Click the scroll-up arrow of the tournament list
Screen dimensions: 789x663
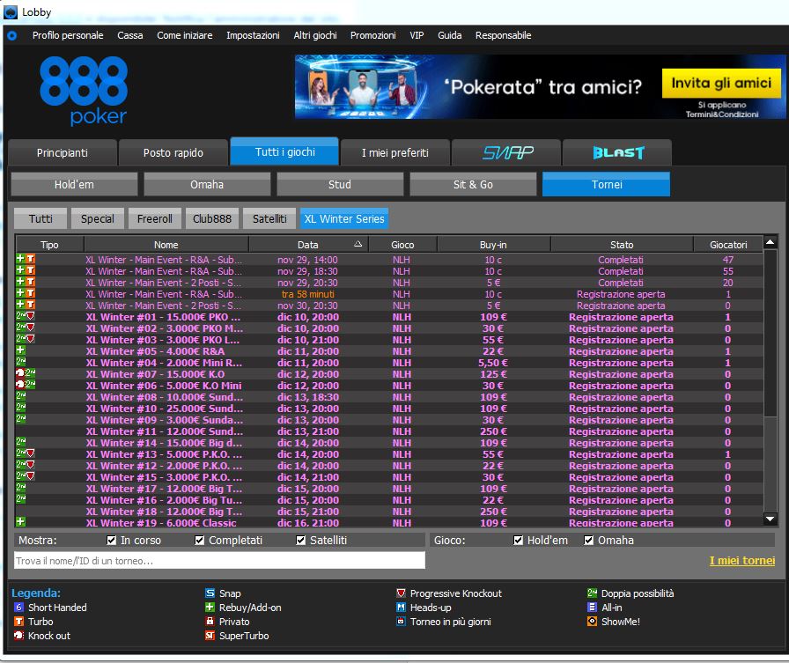770,242
